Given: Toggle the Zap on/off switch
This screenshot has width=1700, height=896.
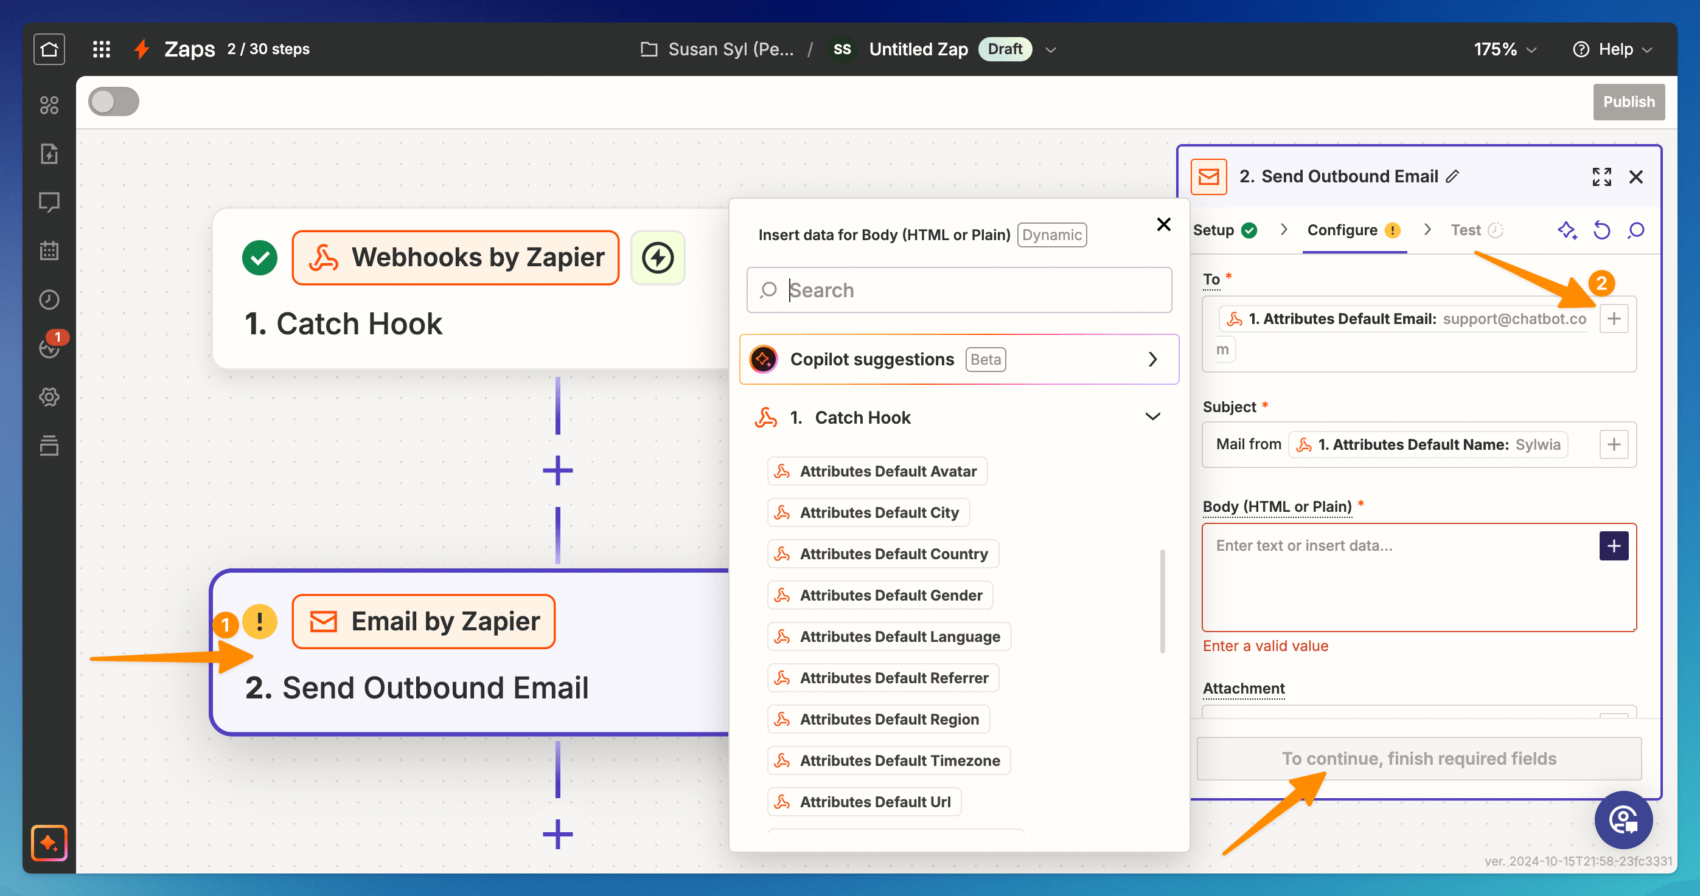Looking at the screenshot, I should 114,102.
